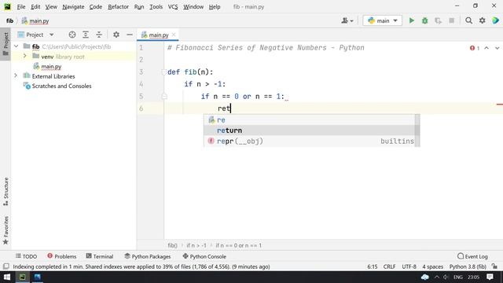Image resolution: width=503 pixels, height=283 pixels.
Task: Click PyCharm icon in Windows taskbar
Action: pos(22,277)
